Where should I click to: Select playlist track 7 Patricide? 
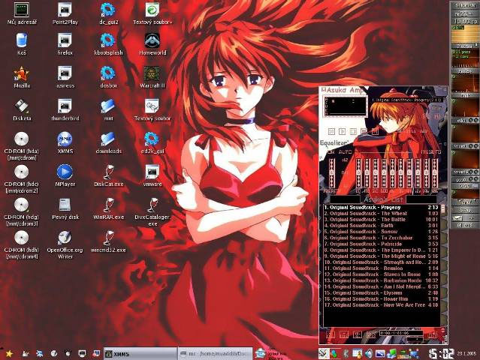(381, 244)
